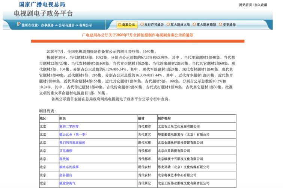Open the drama link 就爱你淘气

[67, 183]
